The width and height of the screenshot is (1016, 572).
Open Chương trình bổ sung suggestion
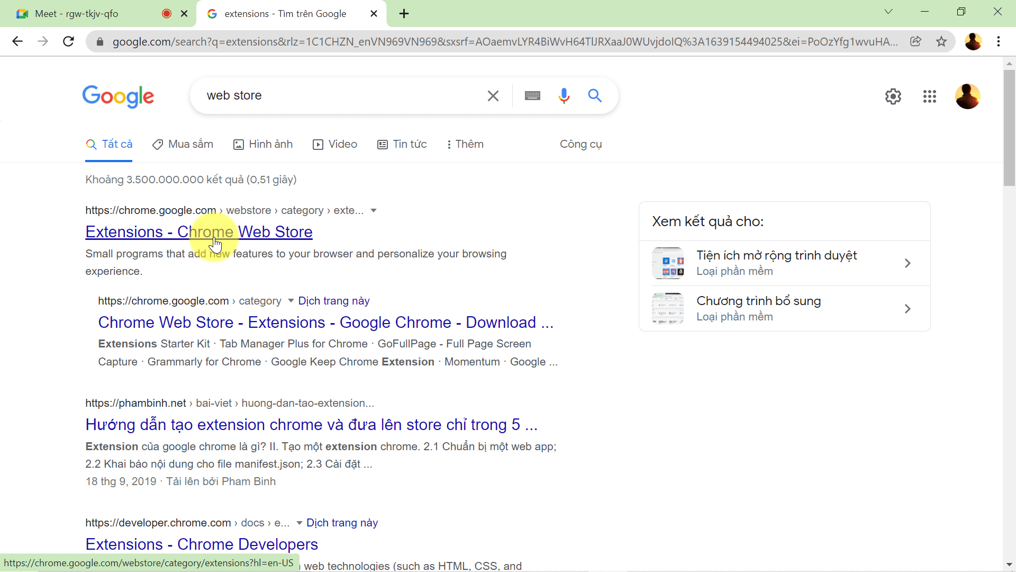785,309
